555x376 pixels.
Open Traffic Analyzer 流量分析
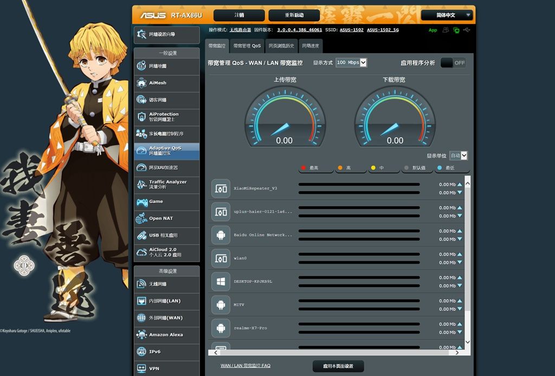point(166,185)
